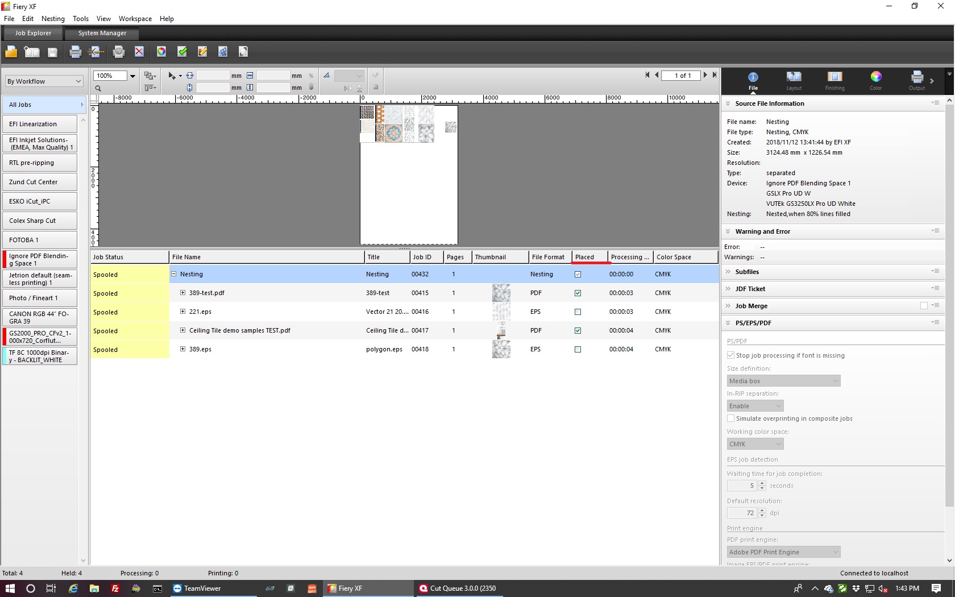This screenshot has width=955, height=597.
Task: Click the new nesting icon with plus
Action: coord(32,52)
